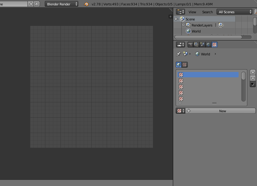Click the outliner horizontal scrollbar
257x186 pixels.
click(208, 37)
